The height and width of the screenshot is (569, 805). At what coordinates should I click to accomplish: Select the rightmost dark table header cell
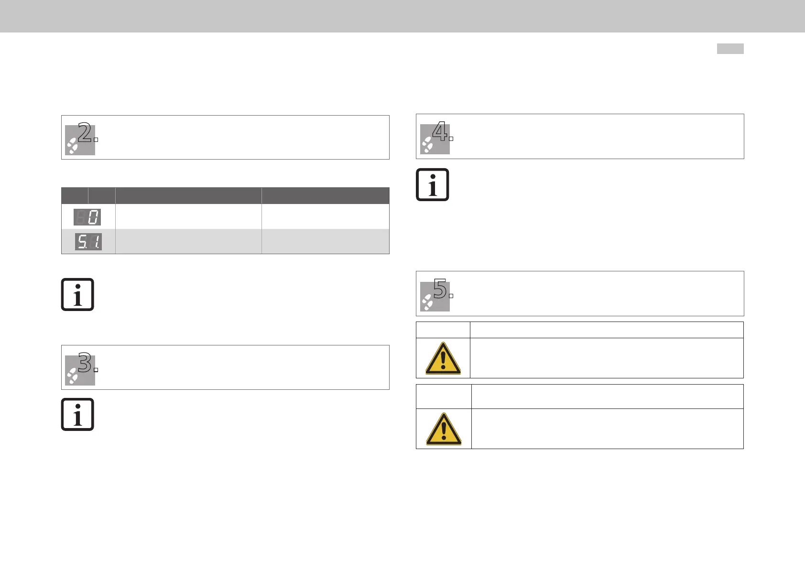pos(326,196)
